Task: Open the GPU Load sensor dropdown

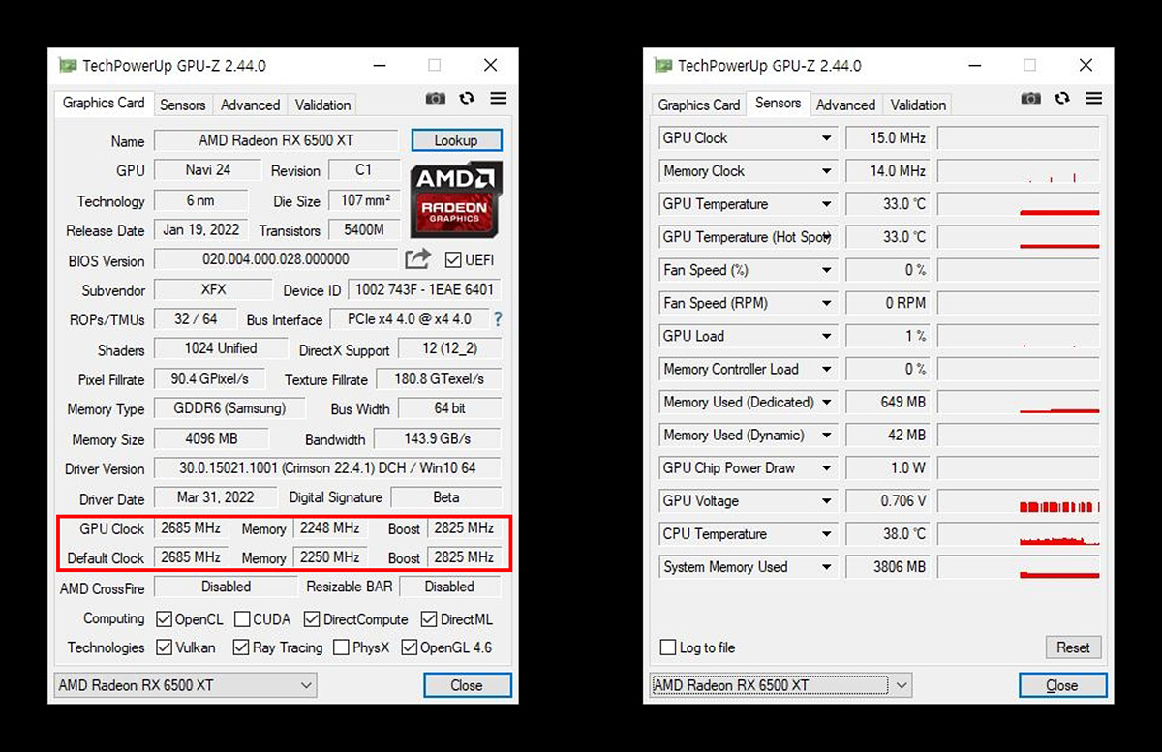Action: click(826, 336)
